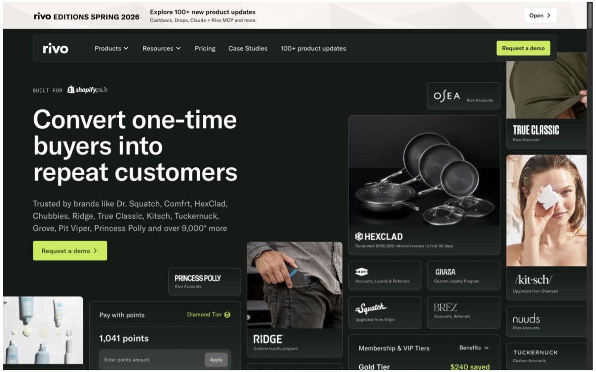Click the "Upgraded from Stamped" caption
This screenshot has width=596, height=372.
tap(536, 291)
